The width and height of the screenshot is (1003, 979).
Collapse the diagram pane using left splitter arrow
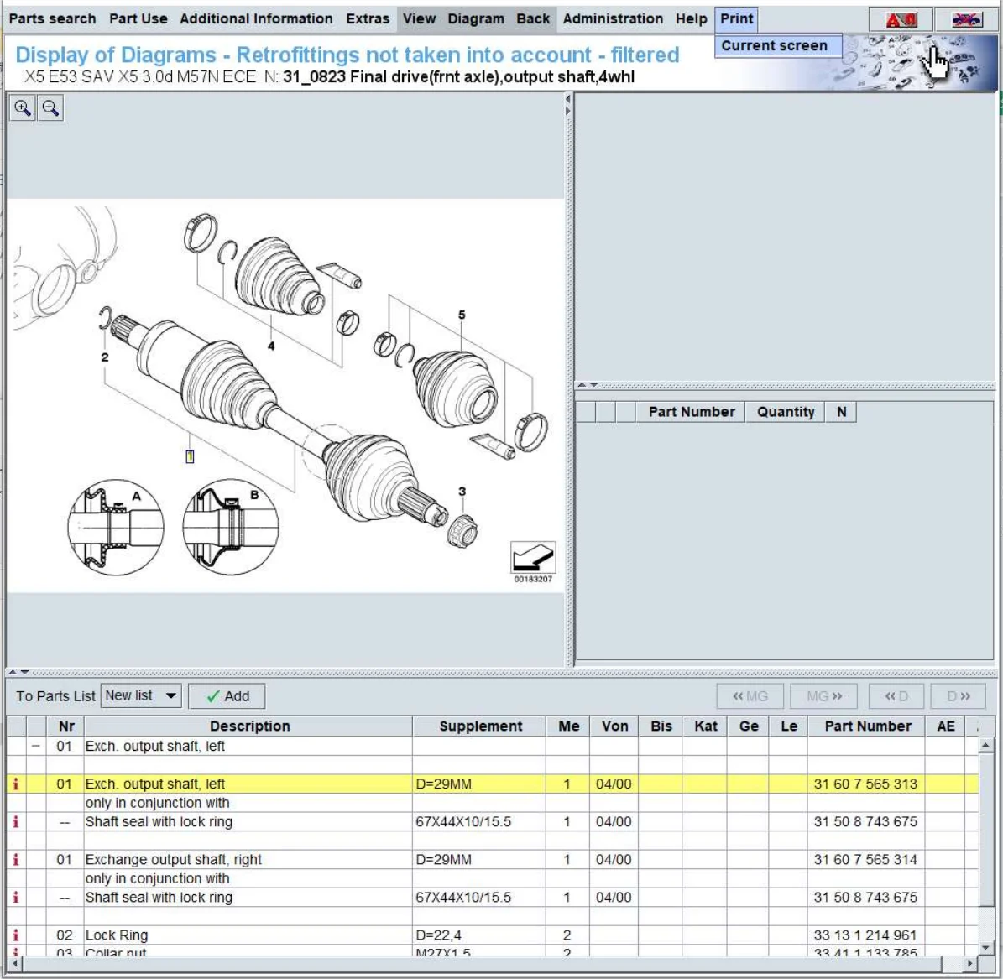point(568,99)
